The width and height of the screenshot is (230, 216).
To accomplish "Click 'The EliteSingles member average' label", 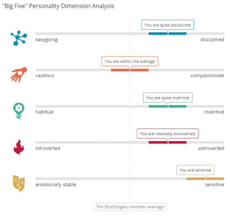I will pos(130,207).
